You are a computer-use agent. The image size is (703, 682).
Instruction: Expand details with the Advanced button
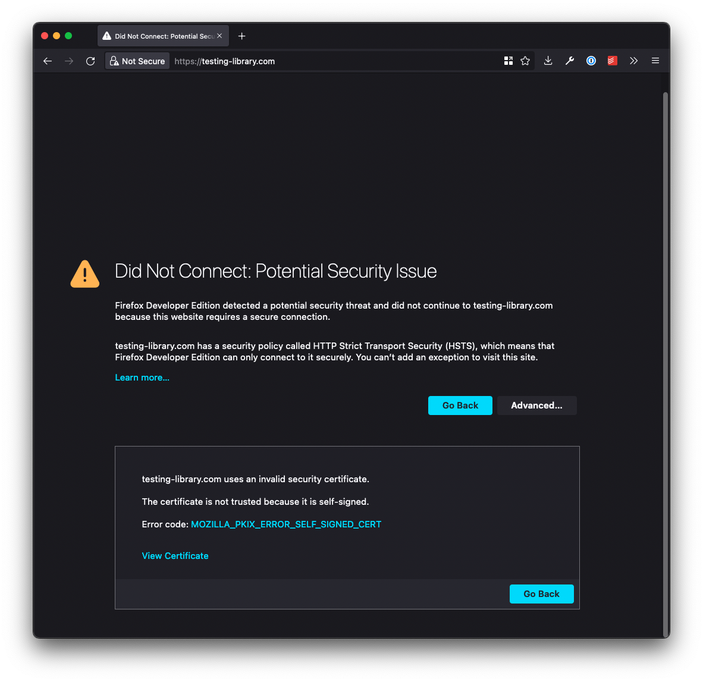(x=536, y=405)
